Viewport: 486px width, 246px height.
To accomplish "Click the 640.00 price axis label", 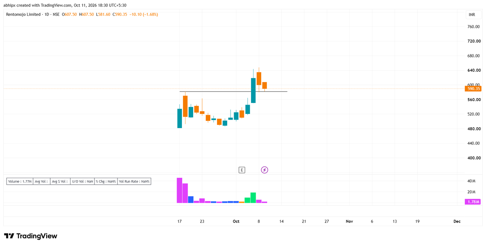I will coord(474,70).
